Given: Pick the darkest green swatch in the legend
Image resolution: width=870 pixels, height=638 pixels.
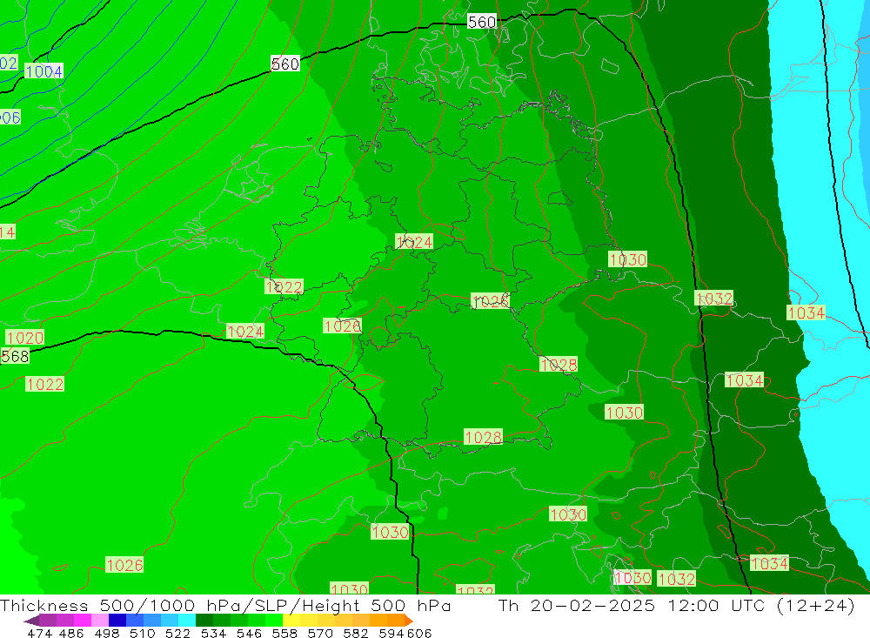Looking at the screenshot, I should click(x=204, y=621).
